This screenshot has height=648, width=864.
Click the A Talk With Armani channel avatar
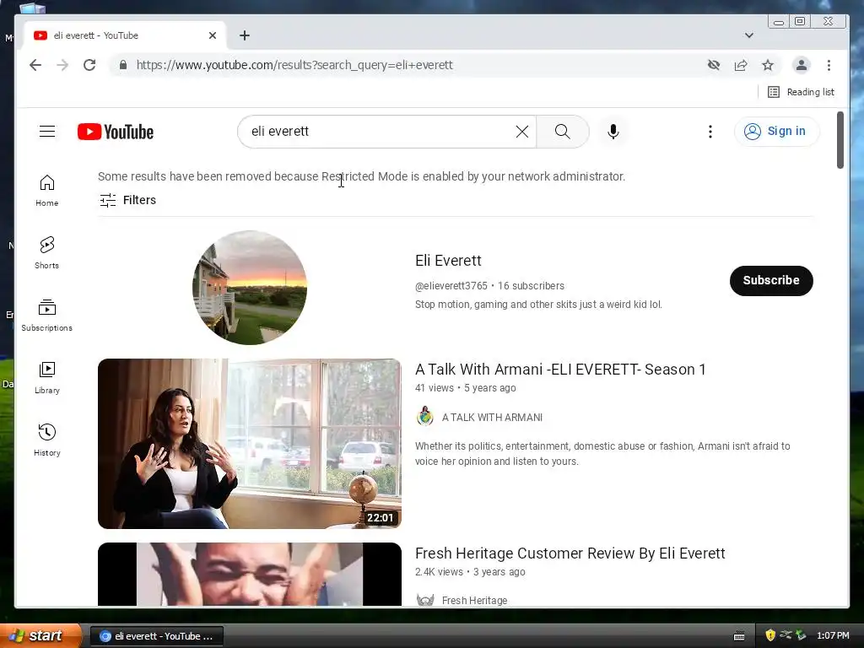coord(425,417)
